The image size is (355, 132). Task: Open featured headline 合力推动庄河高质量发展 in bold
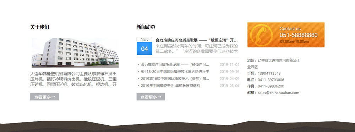[197, 40]
